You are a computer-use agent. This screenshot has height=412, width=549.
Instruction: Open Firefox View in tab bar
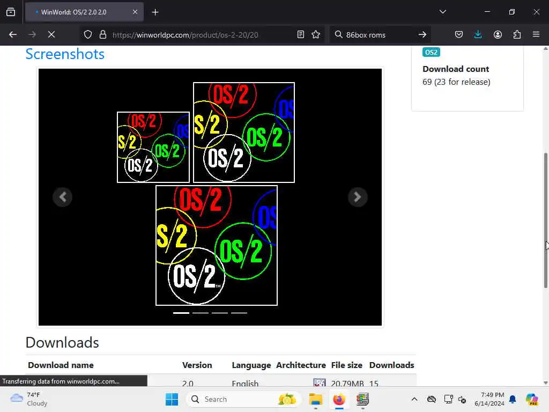pyautogui.click(x=11, y=12)
